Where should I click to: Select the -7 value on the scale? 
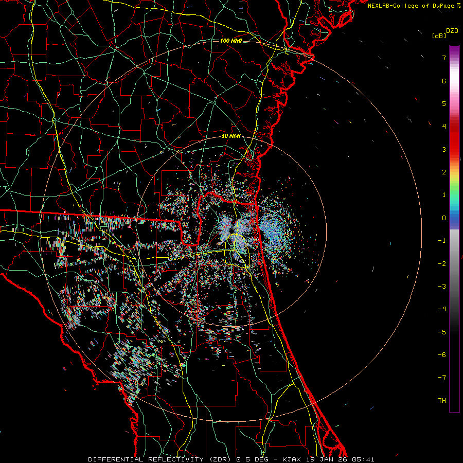pos(442,378)
